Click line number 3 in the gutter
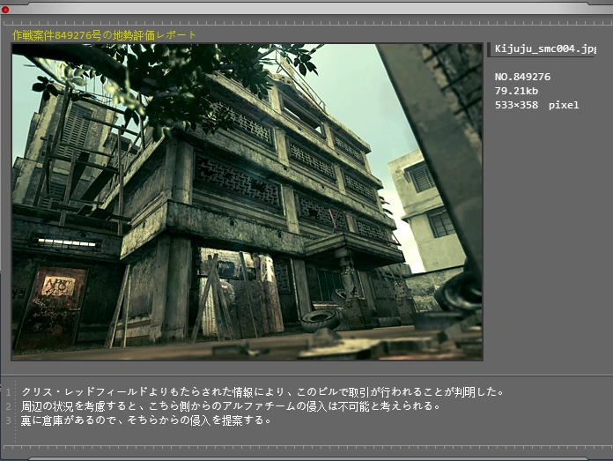The height and width of the screenshot is (461, 613). 8,420
